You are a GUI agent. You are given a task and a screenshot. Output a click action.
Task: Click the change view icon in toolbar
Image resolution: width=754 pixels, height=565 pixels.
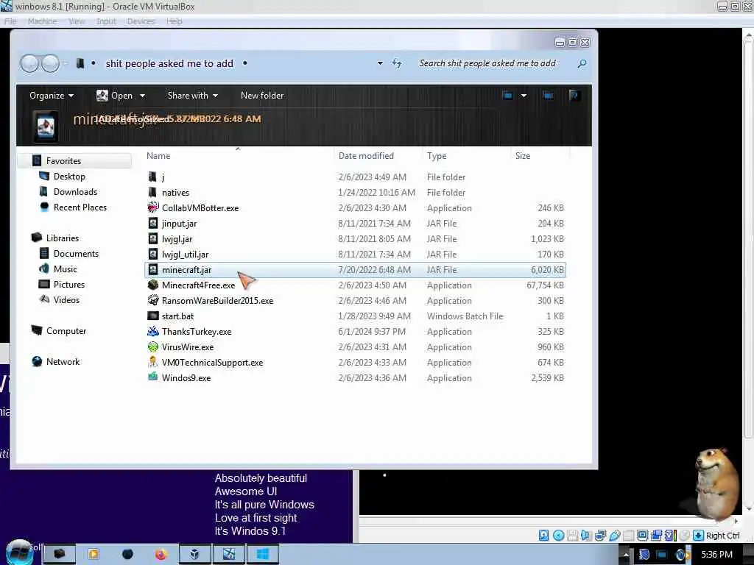tap(507, 95)
